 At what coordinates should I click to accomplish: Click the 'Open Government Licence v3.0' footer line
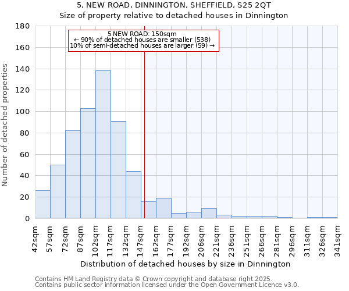(x=167, y=285)
